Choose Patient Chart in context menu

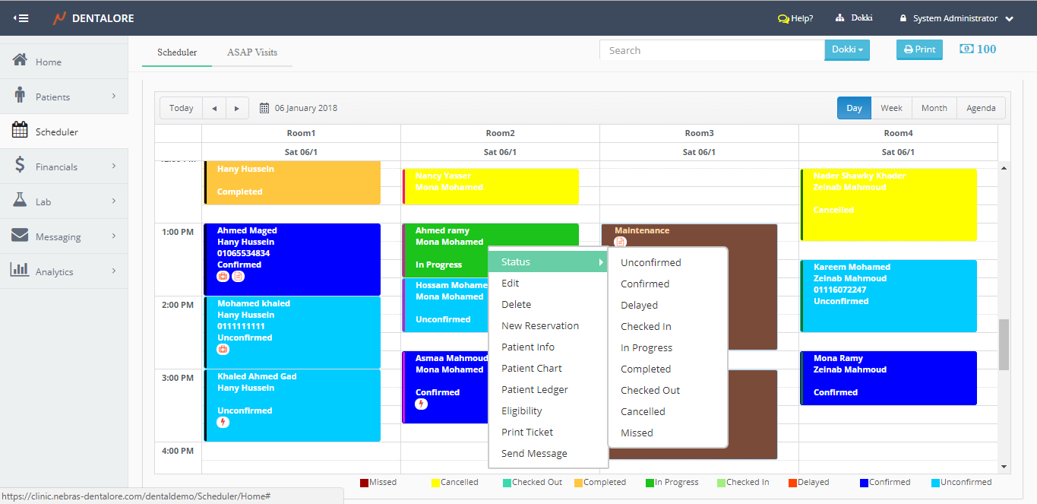pyautogui.click(x=532, y=368)
